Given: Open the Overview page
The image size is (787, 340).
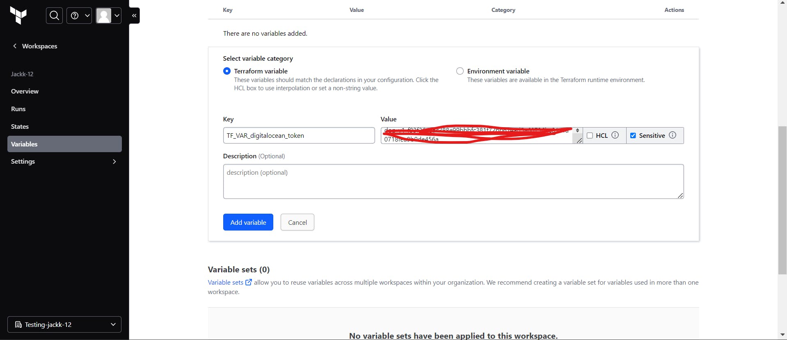Looking at the screenshot, I should [25, 91].
